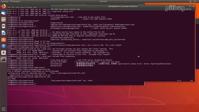Click the '[unix_http_server]' section line
Viewport: 199px width, 112px height.
(x=59, y=15)
